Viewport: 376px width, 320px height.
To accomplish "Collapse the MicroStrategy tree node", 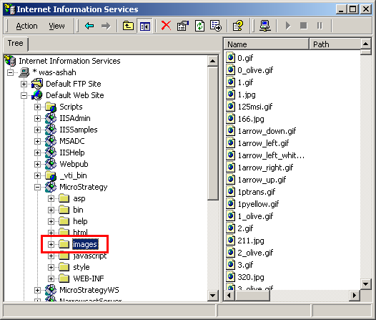I will [x=37, y=188].
